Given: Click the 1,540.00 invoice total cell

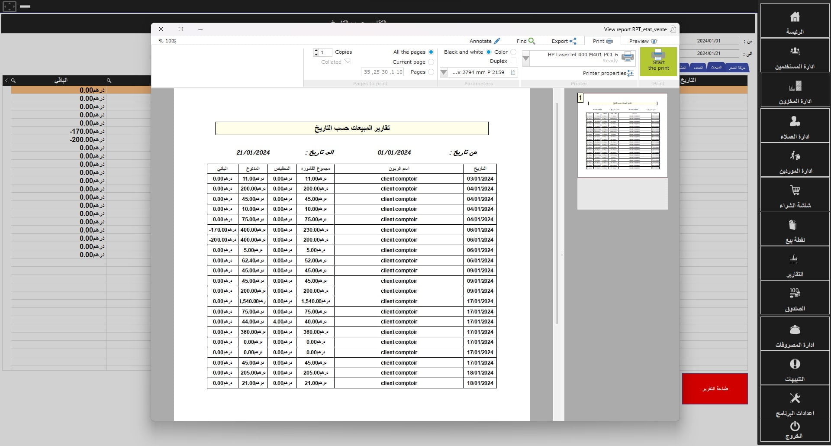Looking at the screenshot, I should pyautogui.click(x=316, y=301).
